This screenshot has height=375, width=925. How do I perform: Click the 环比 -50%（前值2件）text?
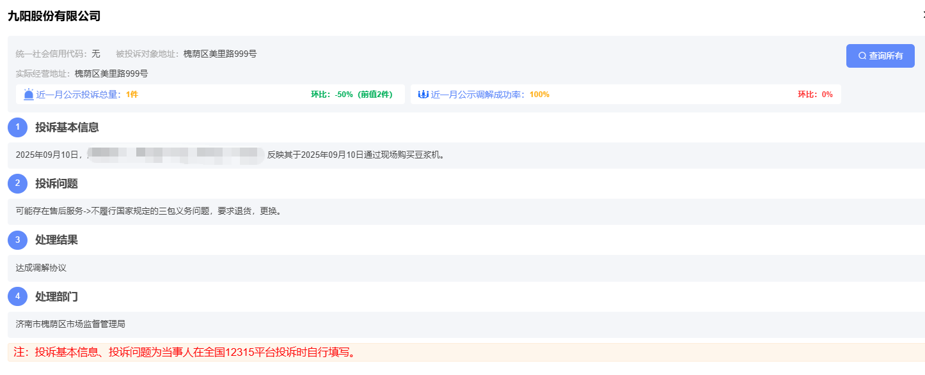(352, 95)
